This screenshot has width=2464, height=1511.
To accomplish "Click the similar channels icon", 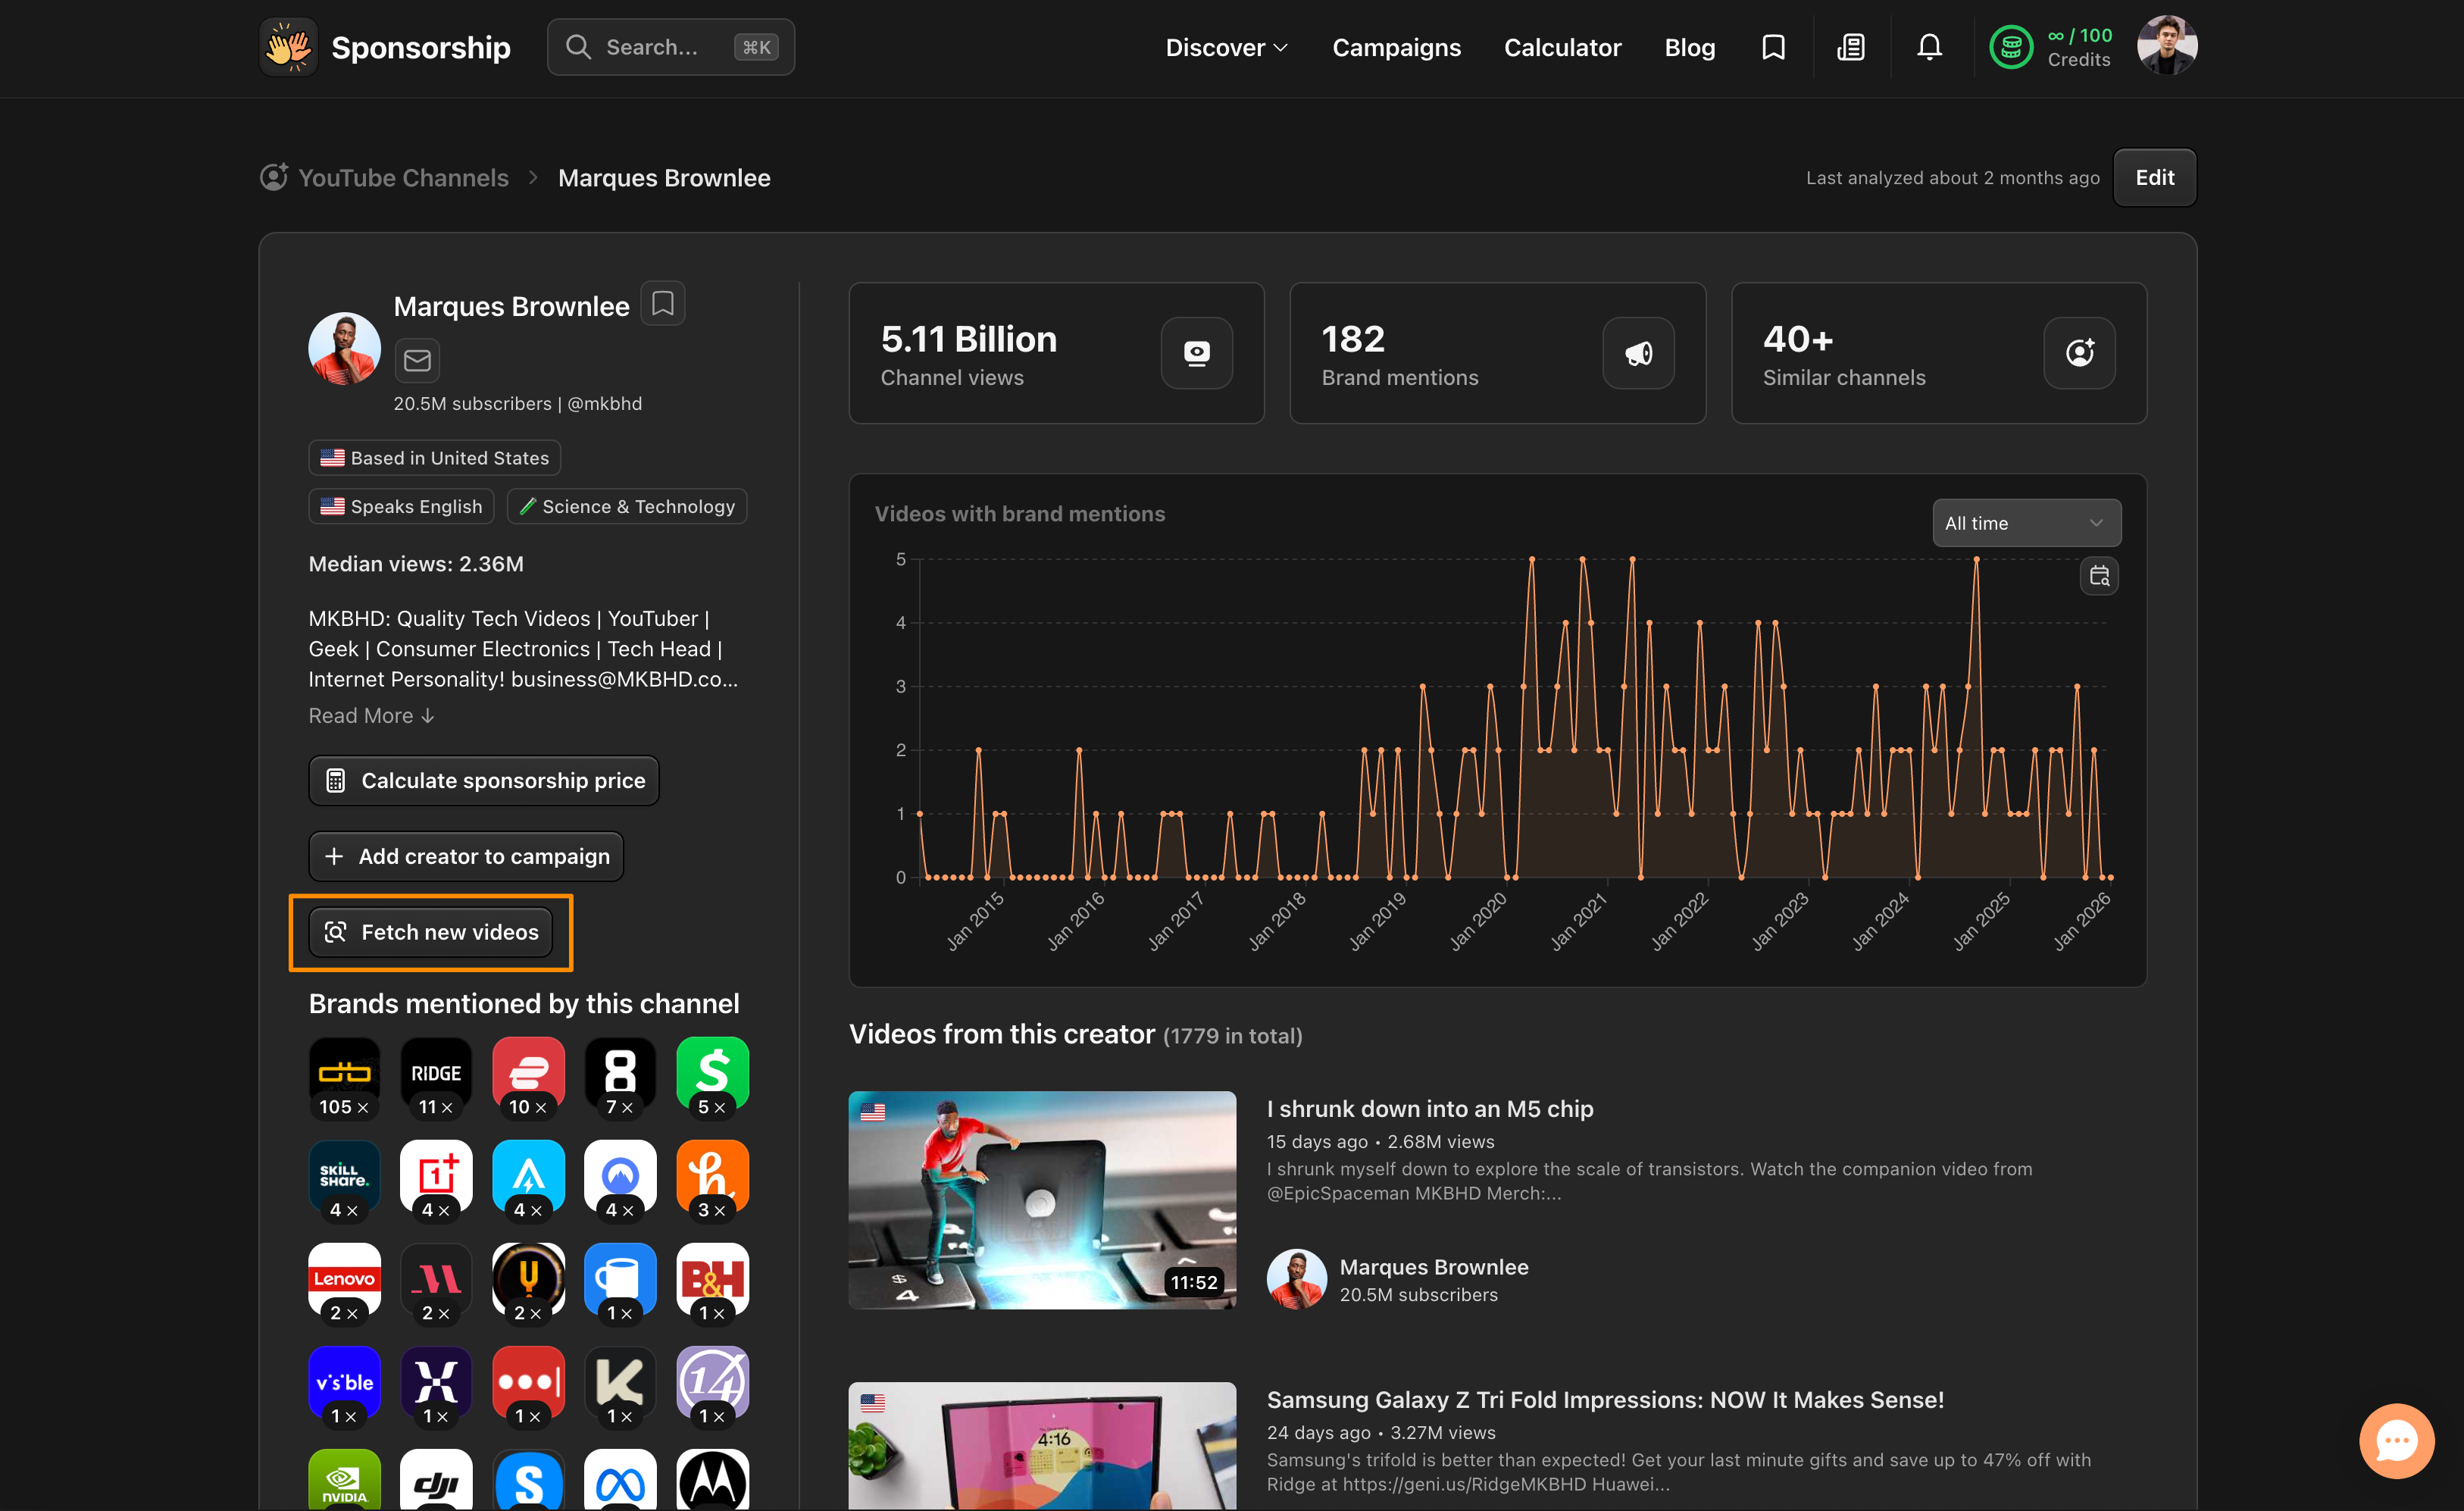I will [x=2079, y=353].
